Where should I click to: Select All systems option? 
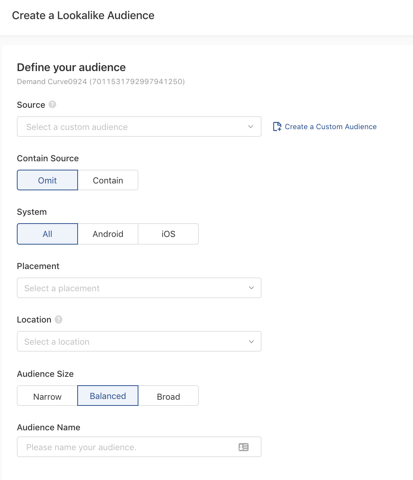click(47, 234)
